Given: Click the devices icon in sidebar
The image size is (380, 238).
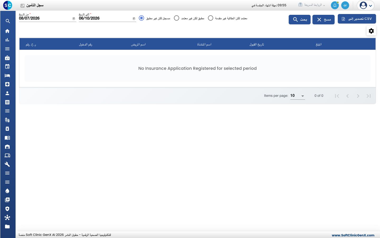Looking at the screenshot, I should coord(7,155).
